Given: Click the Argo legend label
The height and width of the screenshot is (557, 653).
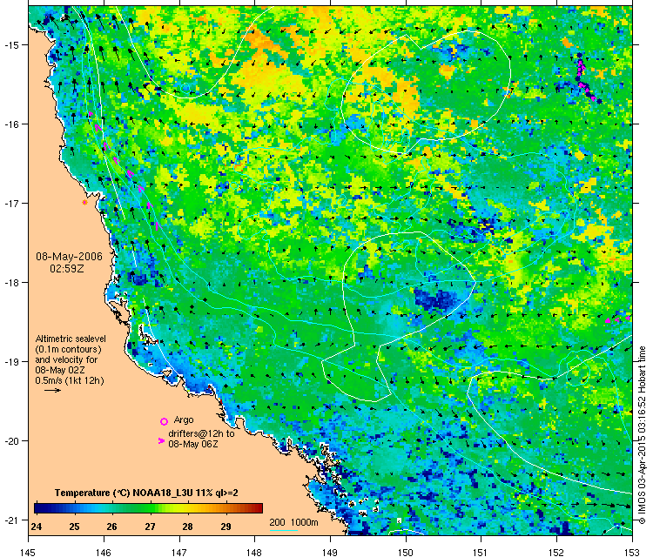Looking at the screenshot, I should point(184,419).
